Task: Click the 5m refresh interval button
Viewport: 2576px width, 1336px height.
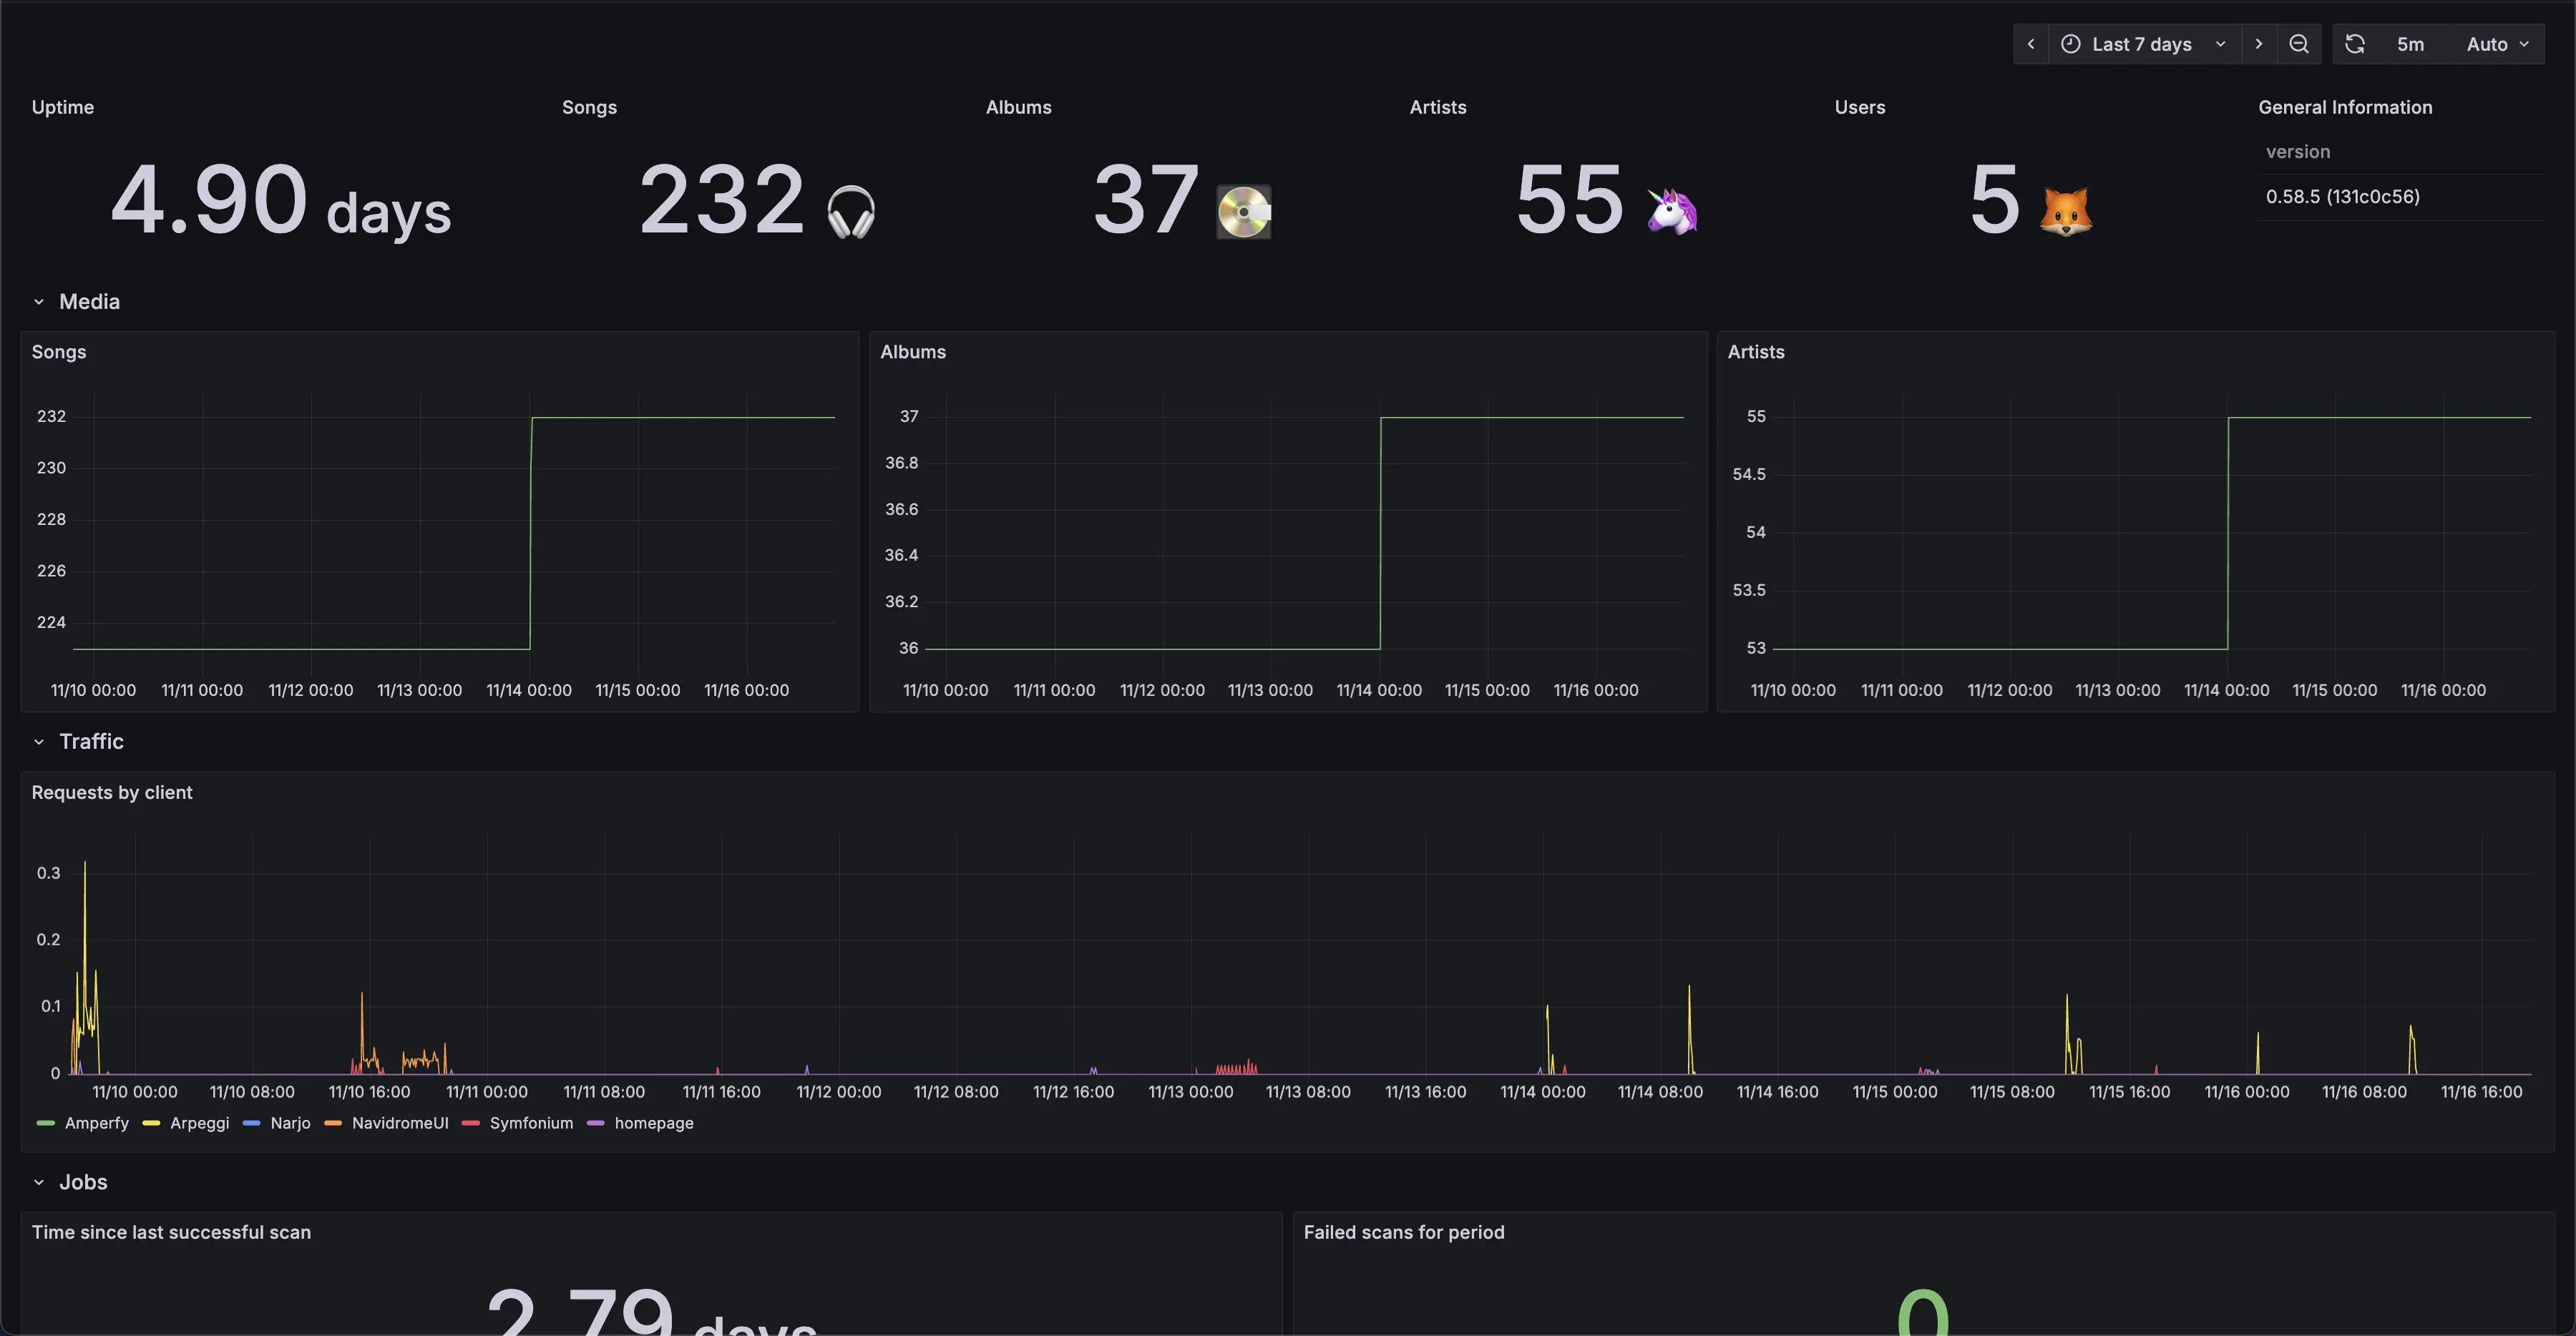Action: point(2410,44)
